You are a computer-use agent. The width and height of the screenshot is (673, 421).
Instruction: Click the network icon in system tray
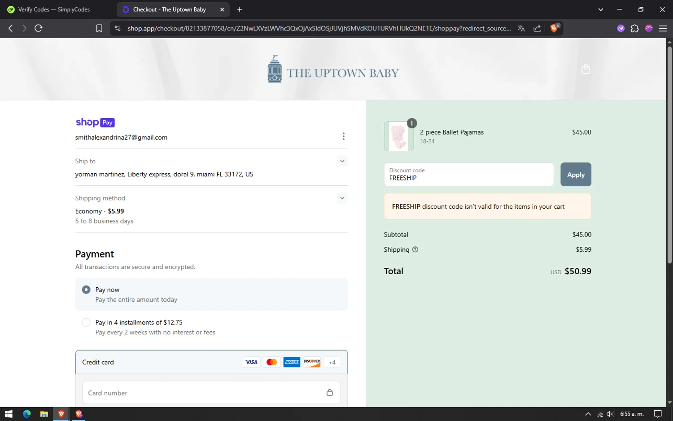[600, 414]
